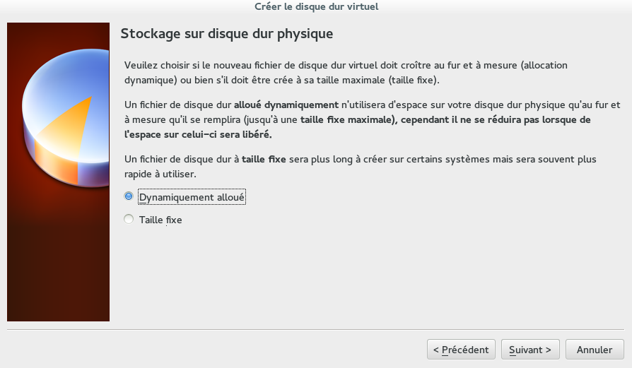
Task: Click the rapide à utiliser text line
Action: pos(160,174)
